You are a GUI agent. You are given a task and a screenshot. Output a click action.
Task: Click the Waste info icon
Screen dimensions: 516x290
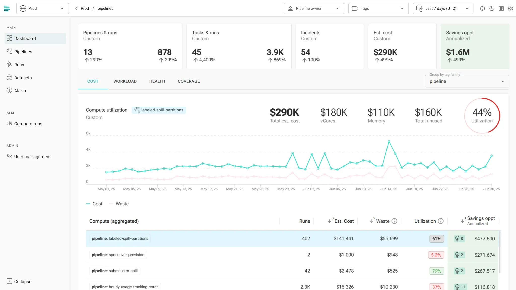394,221
